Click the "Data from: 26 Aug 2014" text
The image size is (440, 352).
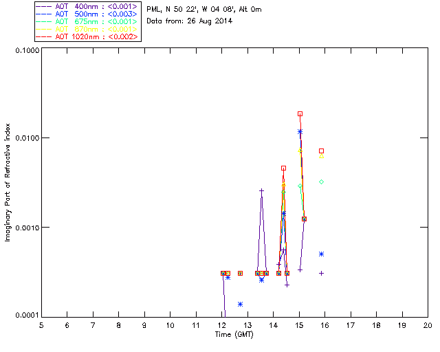click(x=190, y=21)
